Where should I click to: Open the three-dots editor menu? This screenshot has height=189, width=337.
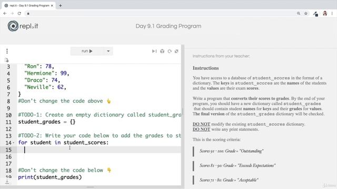[7, 51]
